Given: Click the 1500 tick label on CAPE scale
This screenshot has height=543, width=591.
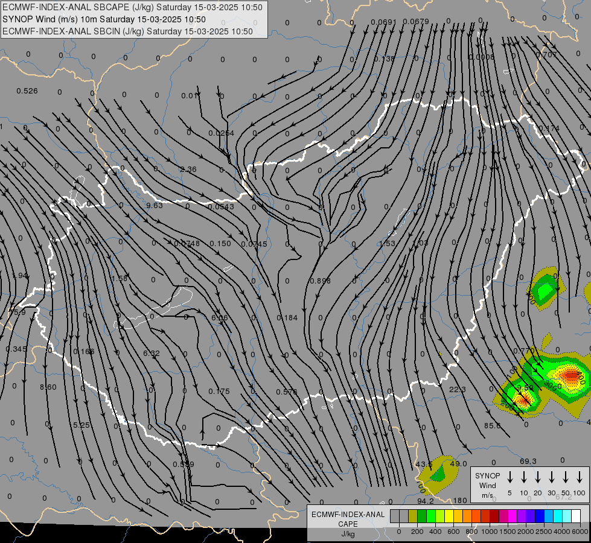Looking at the screenshot, I should click(507, 532).
